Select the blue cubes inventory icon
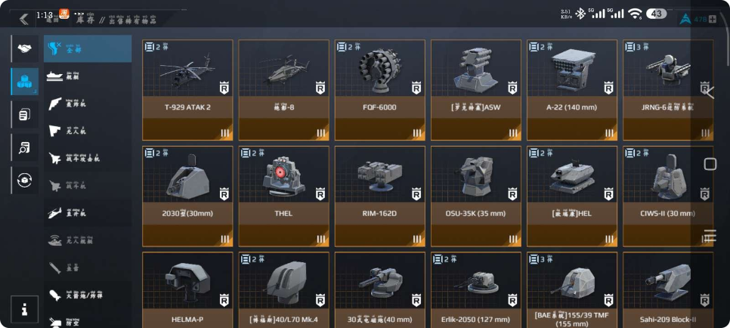The height and width of the screenshot is (328, 730). coord(25,82)
